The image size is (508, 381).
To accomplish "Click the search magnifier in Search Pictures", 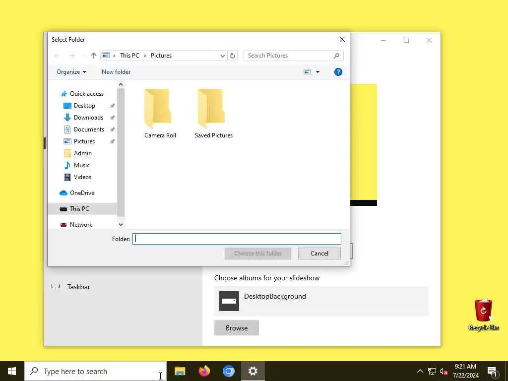I will (x=337, y=56).
